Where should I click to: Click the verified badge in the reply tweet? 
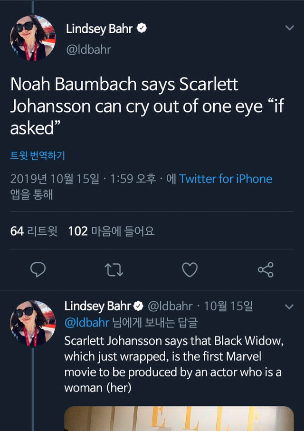pos(139,306)
